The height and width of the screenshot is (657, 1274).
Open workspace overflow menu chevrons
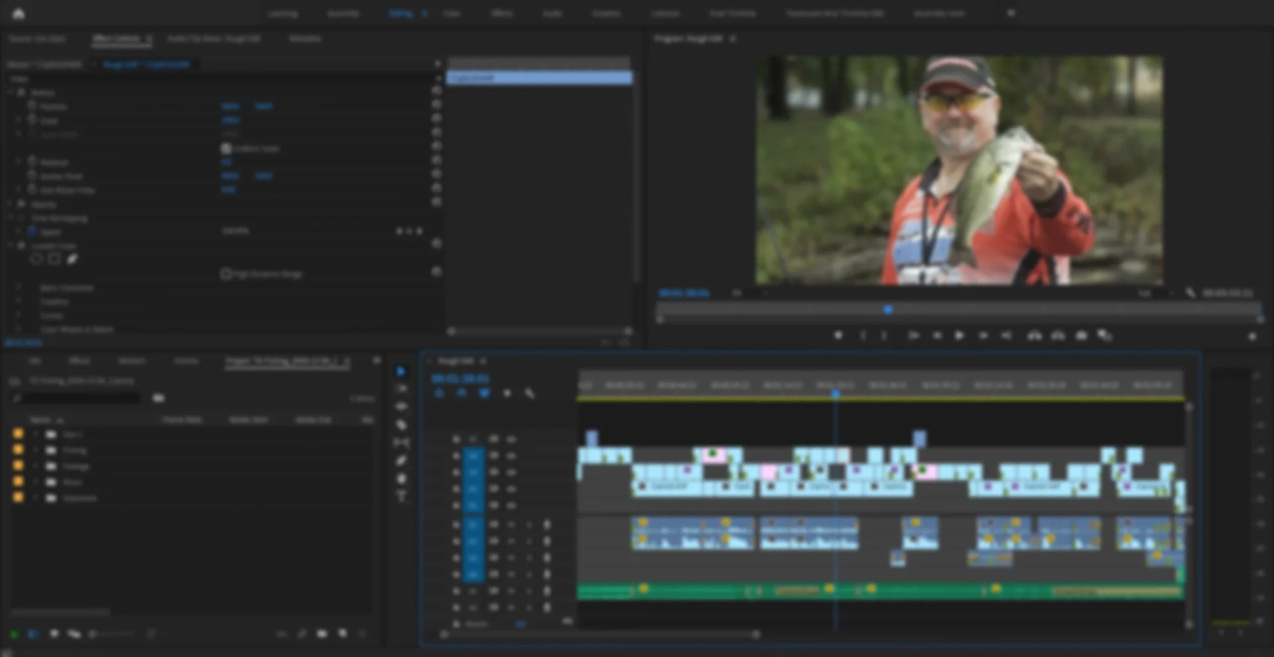[x=1011, y=13]
